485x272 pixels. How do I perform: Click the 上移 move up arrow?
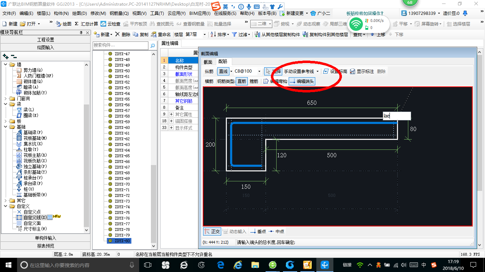click(x=372, y=34)
